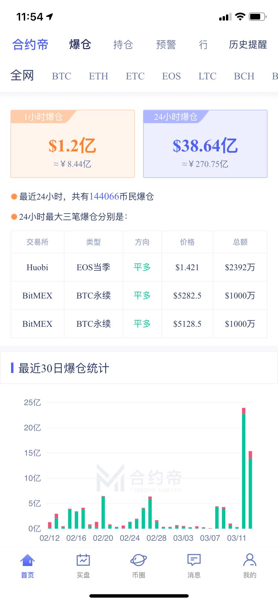Select the 全网 filter
Image resolution: width=278 pixels, height=603 pixels.
pyautogui.click(x=22, y=75)
